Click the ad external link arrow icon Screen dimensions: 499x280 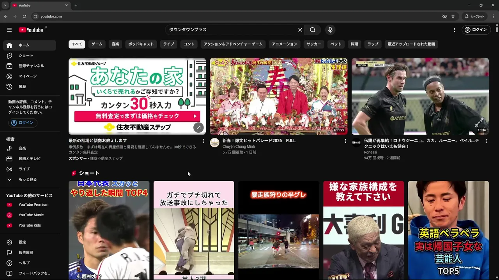pos(198,128)
